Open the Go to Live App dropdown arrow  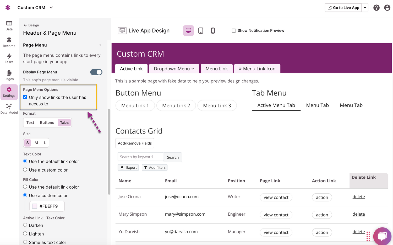tap(365, 8)
